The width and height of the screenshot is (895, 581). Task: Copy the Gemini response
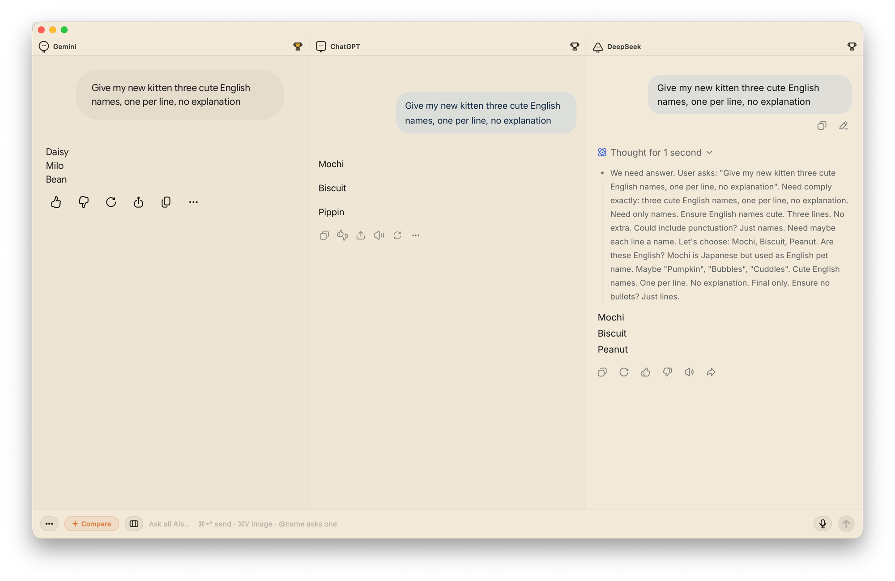click(x=166, y=202)
